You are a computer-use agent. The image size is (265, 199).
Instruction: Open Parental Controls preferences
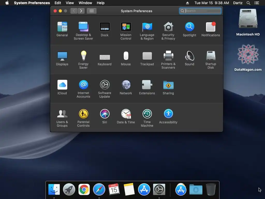point(83,118)
